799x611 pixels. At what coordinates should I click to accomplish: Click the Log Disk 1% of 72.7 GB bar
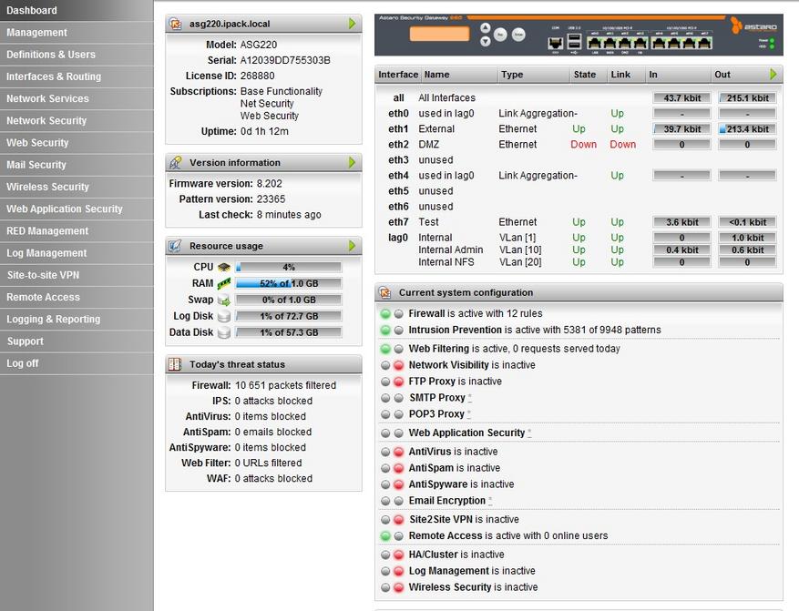pos(289,316)
